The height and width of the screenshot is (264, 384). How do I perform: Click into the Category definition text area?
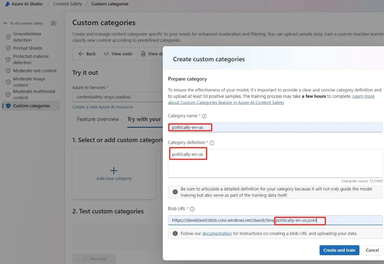coord(275,163)
